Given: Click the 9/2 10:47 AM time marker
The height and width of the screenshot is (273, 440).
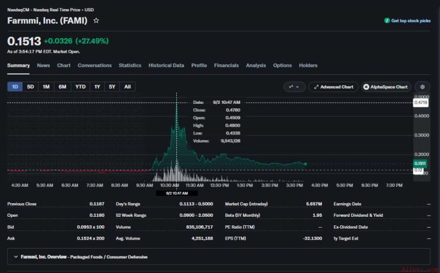Looking at the screenshot, I should pos(177,193).
